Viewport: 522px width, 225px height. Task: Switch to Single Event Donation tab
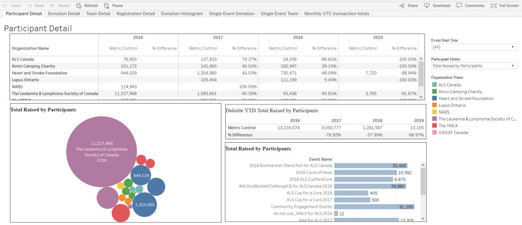click(x=232, y=13)
